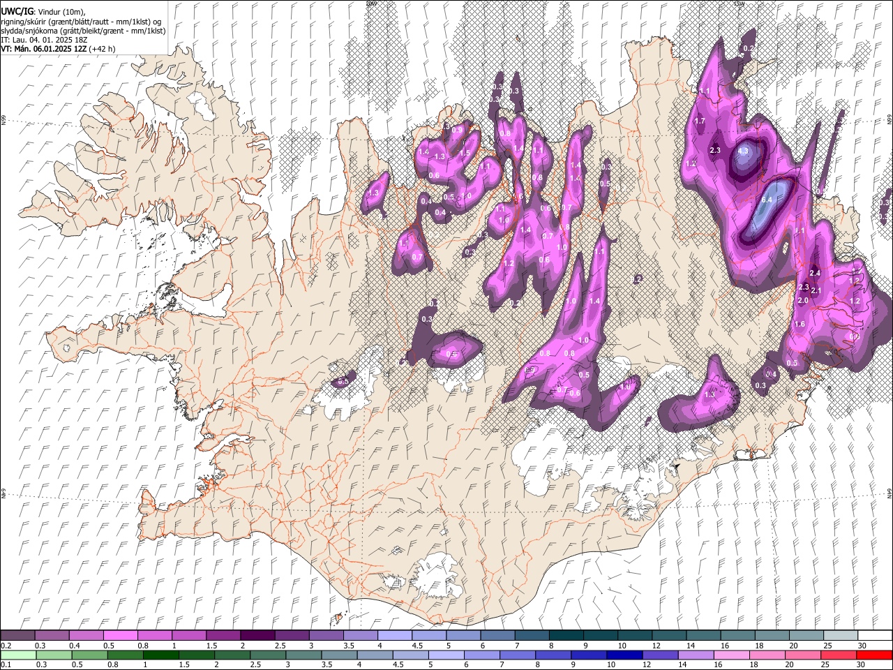Click the white top-row swatch after 30
Viewport: 893px width, 670px height.
(873, 636)
